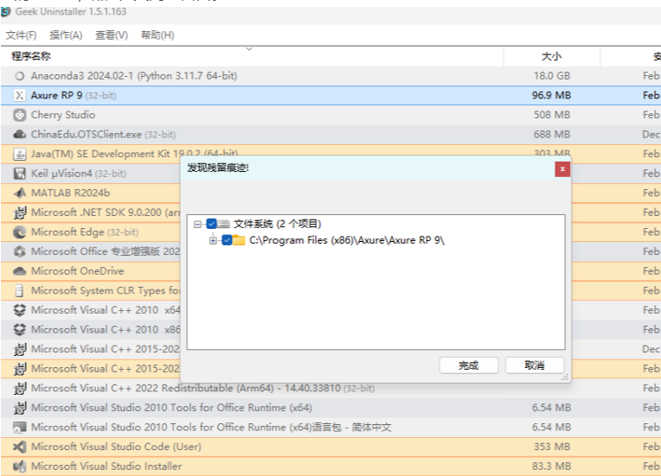The image size is (661, 476).
Task: Click the Microsoft Office icon
Action: click(19, 251)
